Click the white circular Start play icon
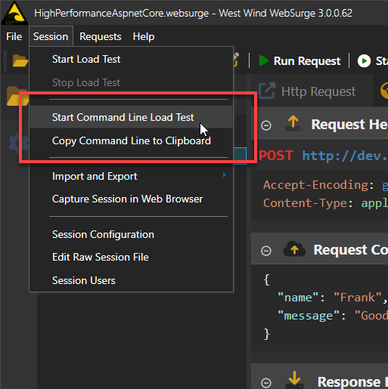This screenshot has height=389, width=388. [x=364, y=61]
